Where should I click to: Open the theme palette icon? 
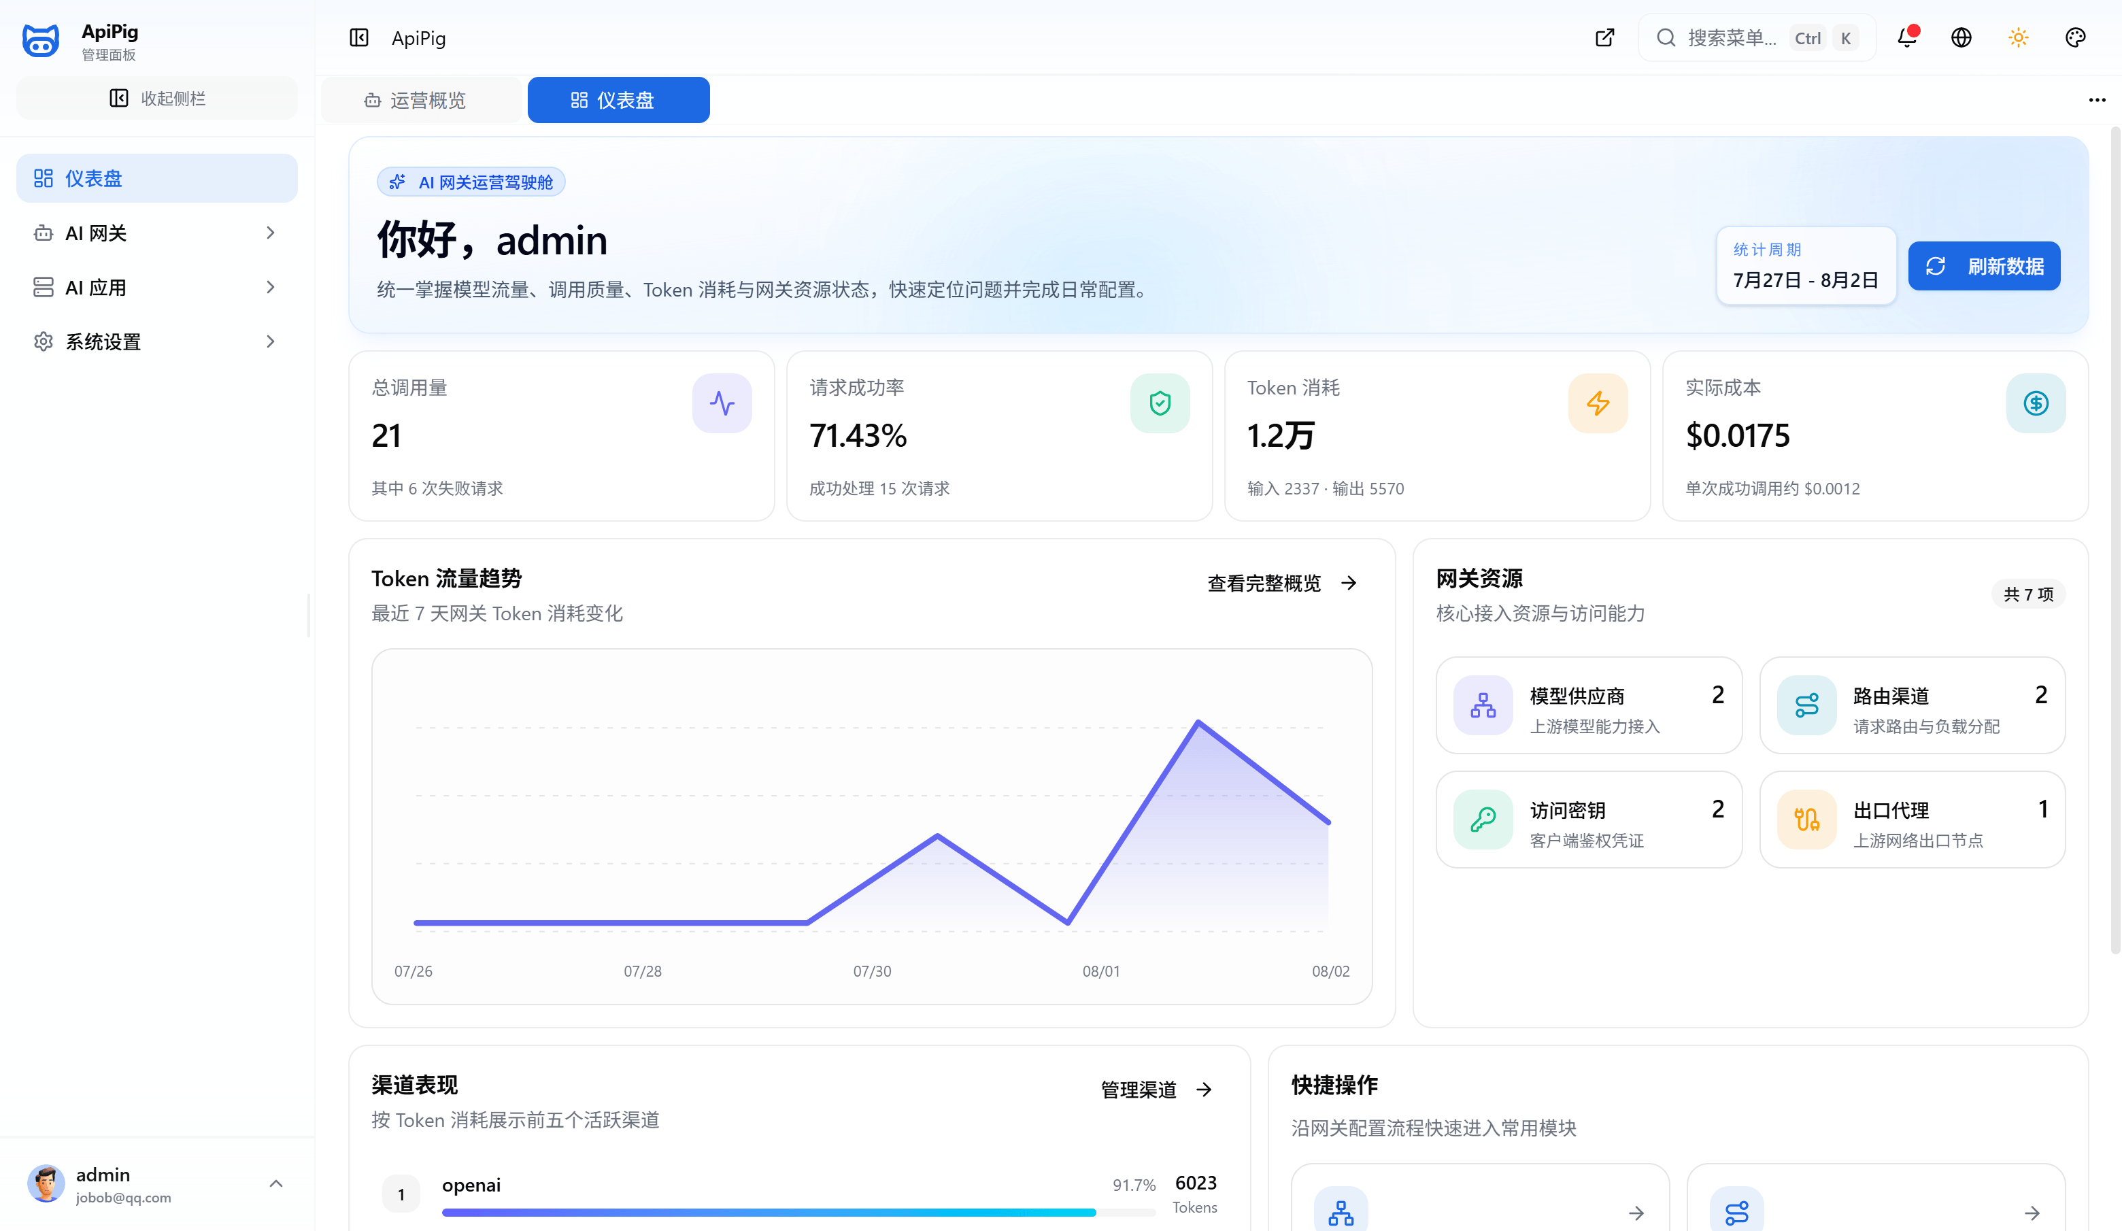tap(2076, 38)
